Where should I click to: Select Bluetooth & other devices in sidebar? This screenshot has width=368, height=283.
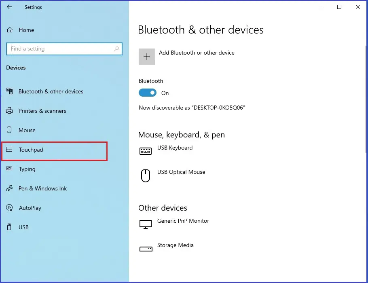(x=51, y=91)
